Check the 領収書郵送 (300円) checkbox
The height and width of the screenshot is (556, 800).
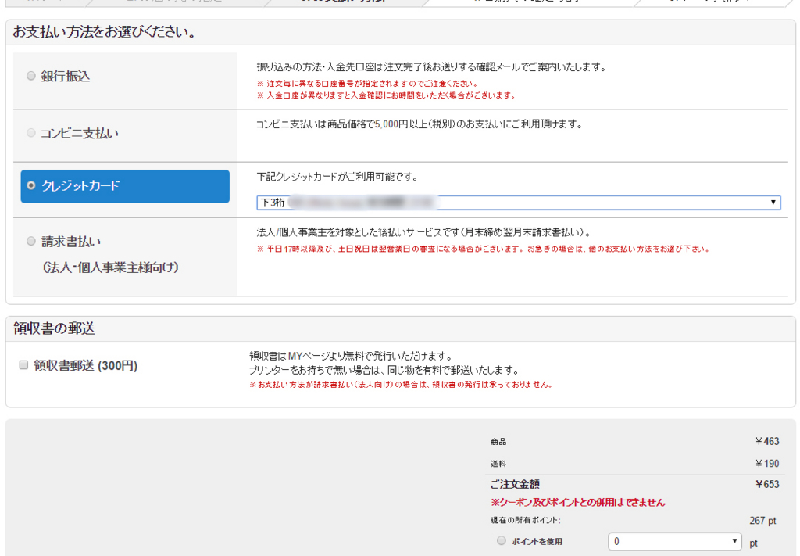[x=23, y=365]
